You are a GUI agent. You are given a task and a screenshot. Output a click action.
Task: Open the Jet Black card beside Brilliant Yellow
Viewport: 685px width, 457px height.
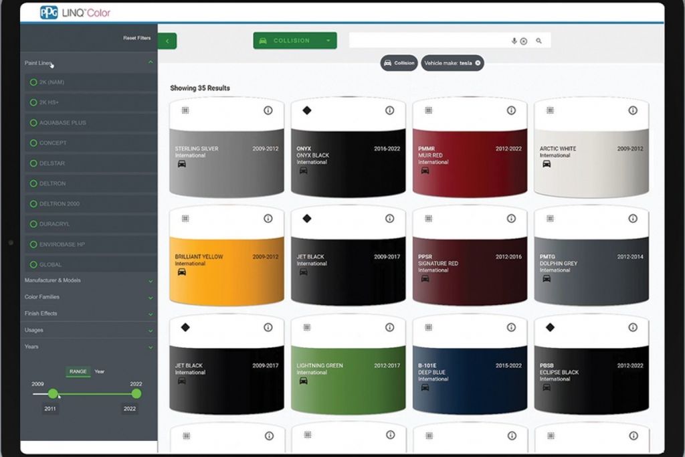pos(348,256)
